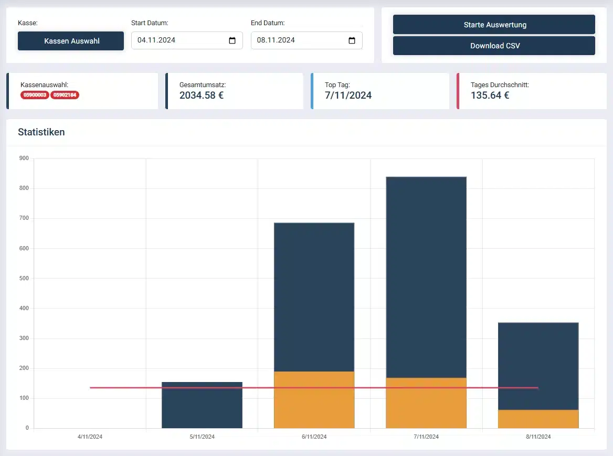This screenshot has height=456, width=613.
Task: Focus the Start Datum field 04.11.2024
Action: pyautogui.click(x=187, y=40)
